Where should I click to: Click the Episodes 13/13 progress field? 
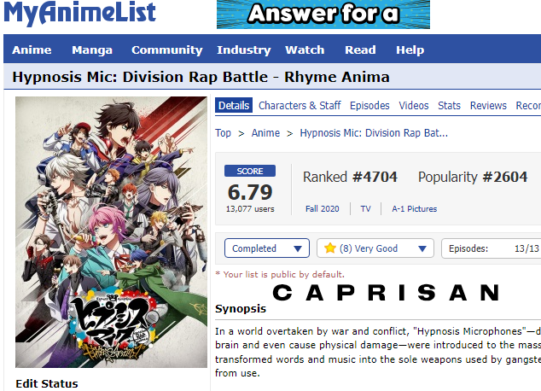click(x=491, y=248)
